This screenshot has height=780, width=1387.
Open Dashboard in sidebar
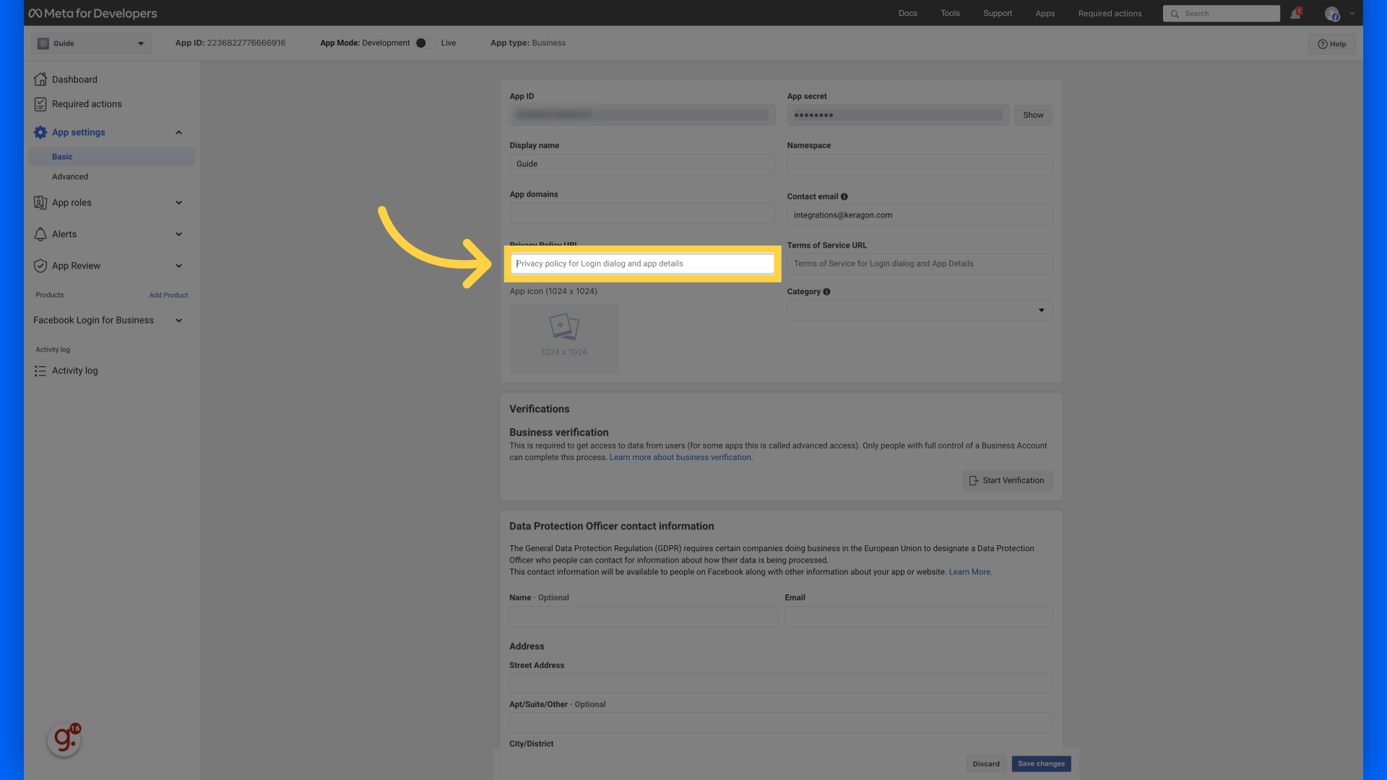[x=74, y=79]
